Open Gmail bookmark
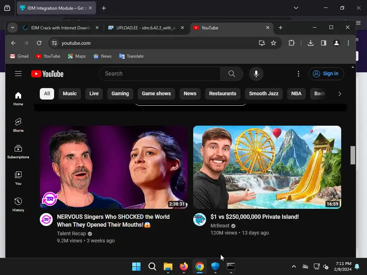This screenshot has height=275, width=367. (19, 56)
